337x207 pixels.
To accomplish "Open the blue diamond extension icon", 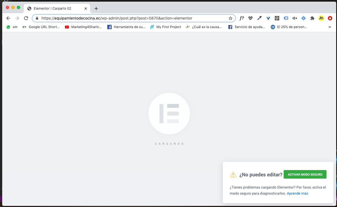I will tap(304, 18).
